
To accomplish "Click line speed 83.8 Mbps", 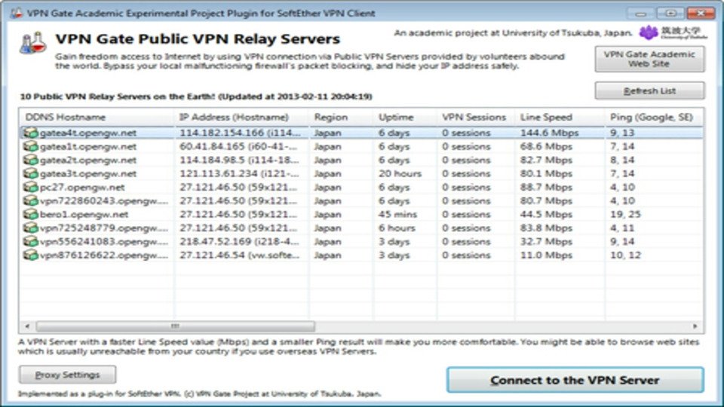I will click(546, 228).
